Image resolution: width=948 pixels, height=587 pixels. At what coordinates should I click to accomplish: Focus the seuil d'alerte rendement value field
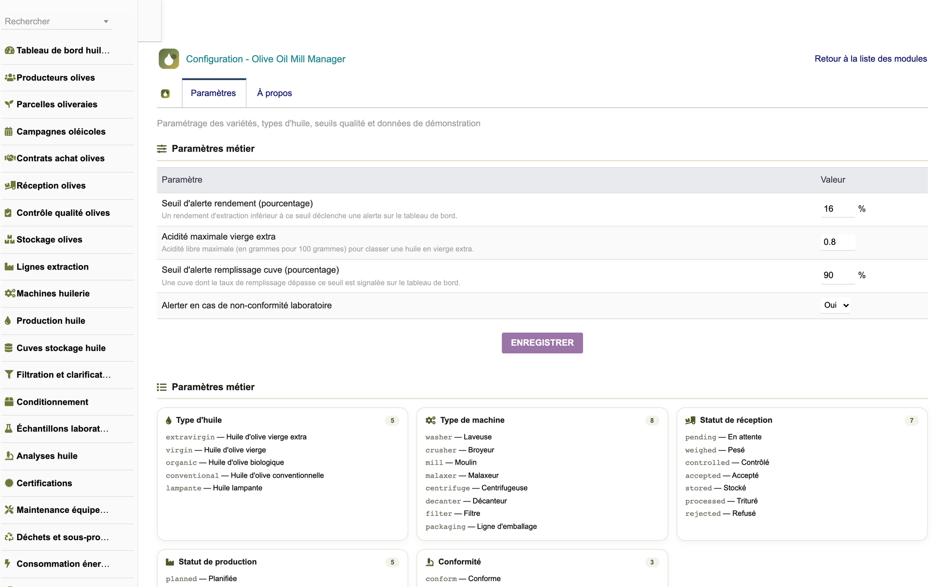click(837, 209)
